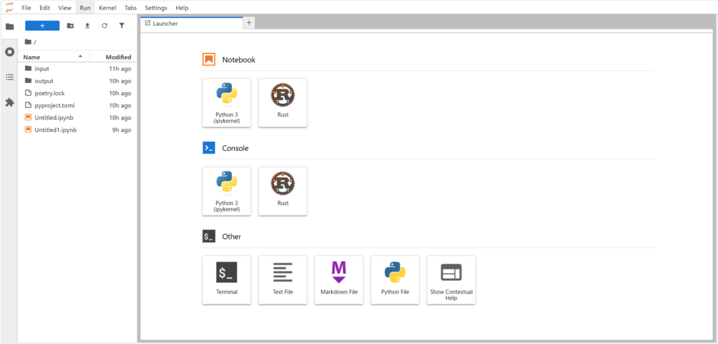Open the Kernel menu
The image size is (718, 344).
[x=107, y=8]
